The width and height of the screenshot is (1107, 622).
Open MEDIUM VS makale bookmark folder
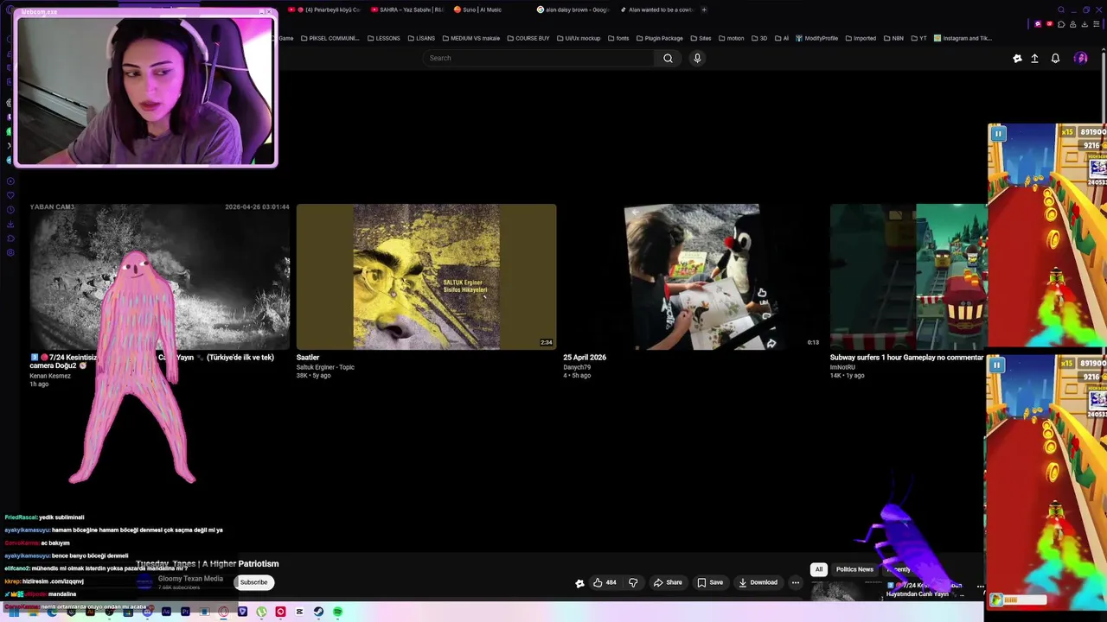(470, 38)
